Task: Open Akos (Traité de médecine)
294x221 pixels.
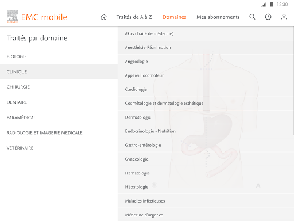Action: 205,33
